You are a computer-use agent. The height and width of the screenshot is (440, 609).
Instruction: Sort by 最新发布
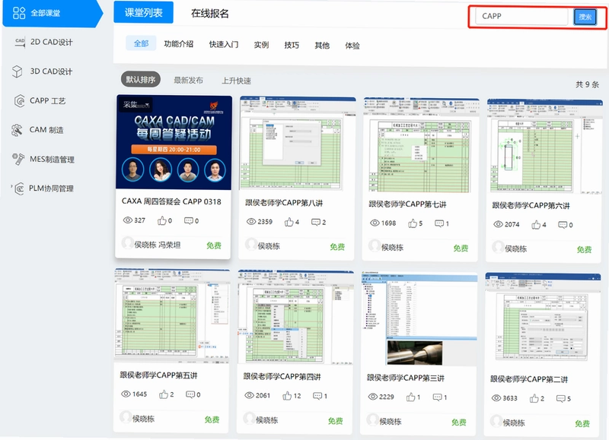[x=188, y=81]
